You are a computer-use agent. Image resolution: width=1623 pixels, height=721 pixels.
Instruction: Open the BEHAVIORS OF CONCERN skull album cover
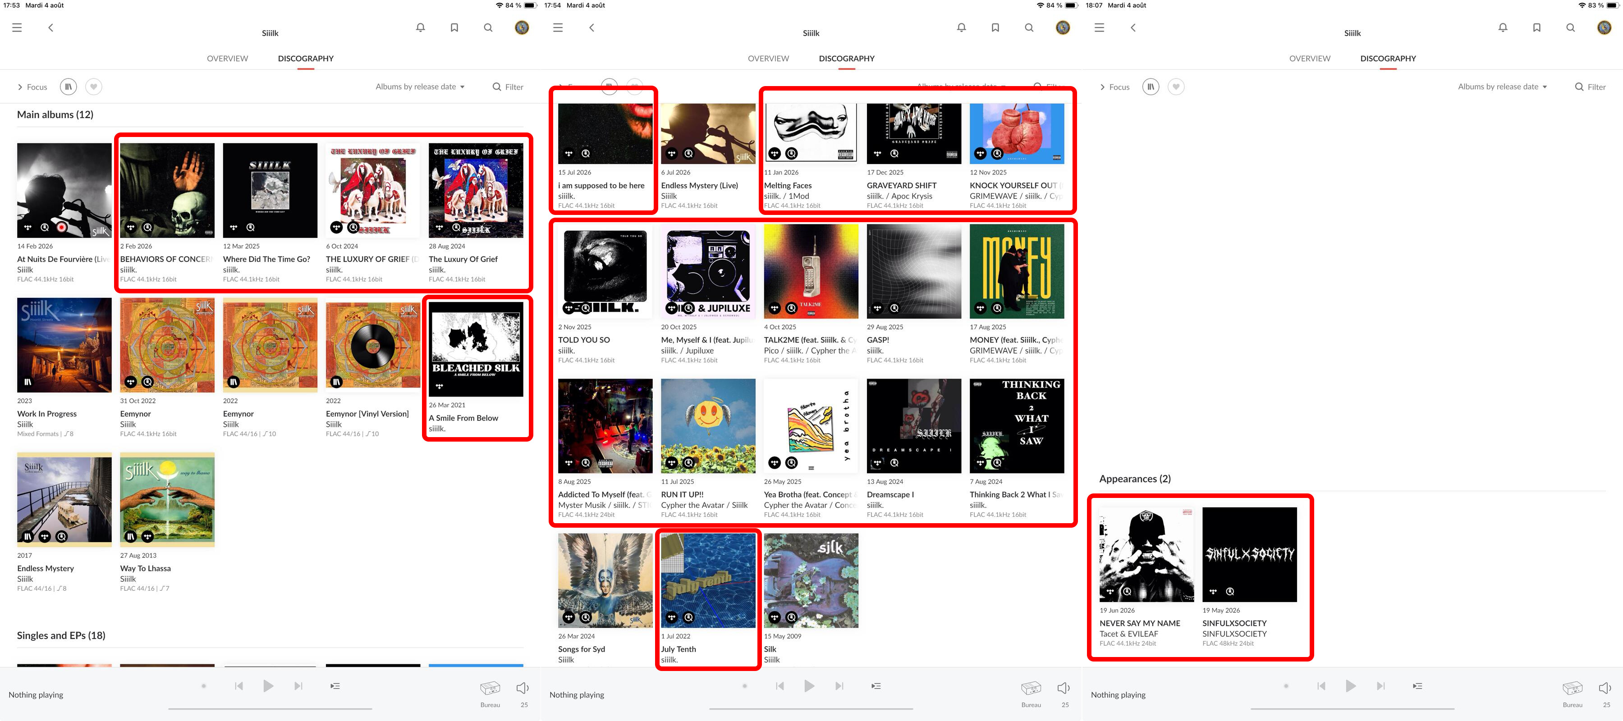[x=167, y=190]
